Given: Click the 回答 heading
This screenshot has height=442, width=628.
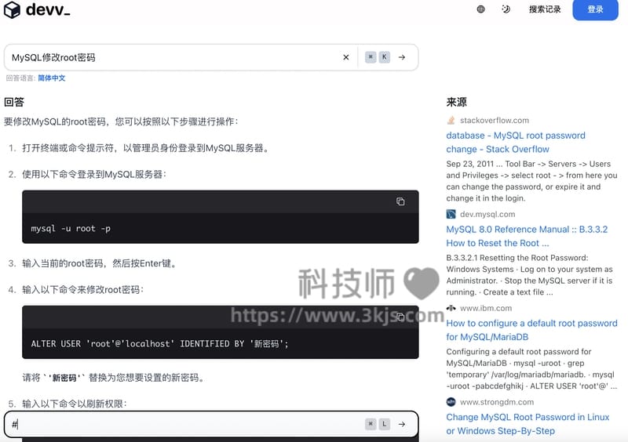Looking at the screenshot, I should pyautogui.click(x=14, y=102).
